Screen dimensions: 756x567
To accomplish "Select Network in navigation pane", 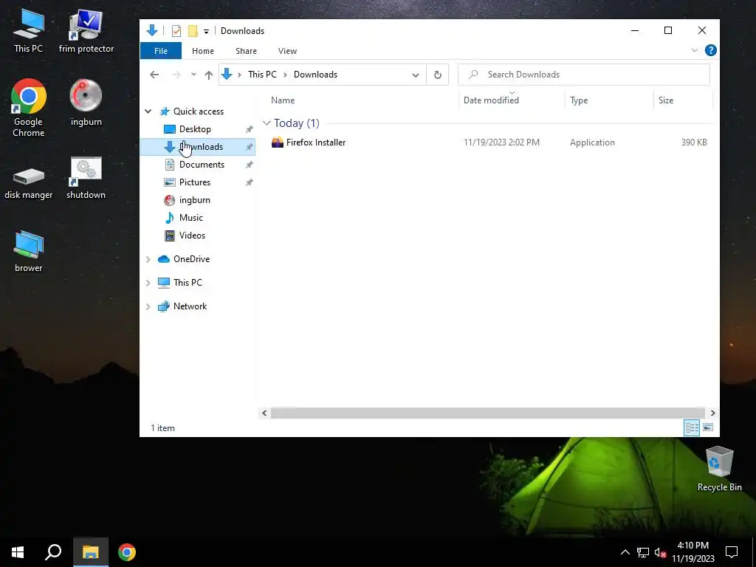I will [x=190, y=306].
